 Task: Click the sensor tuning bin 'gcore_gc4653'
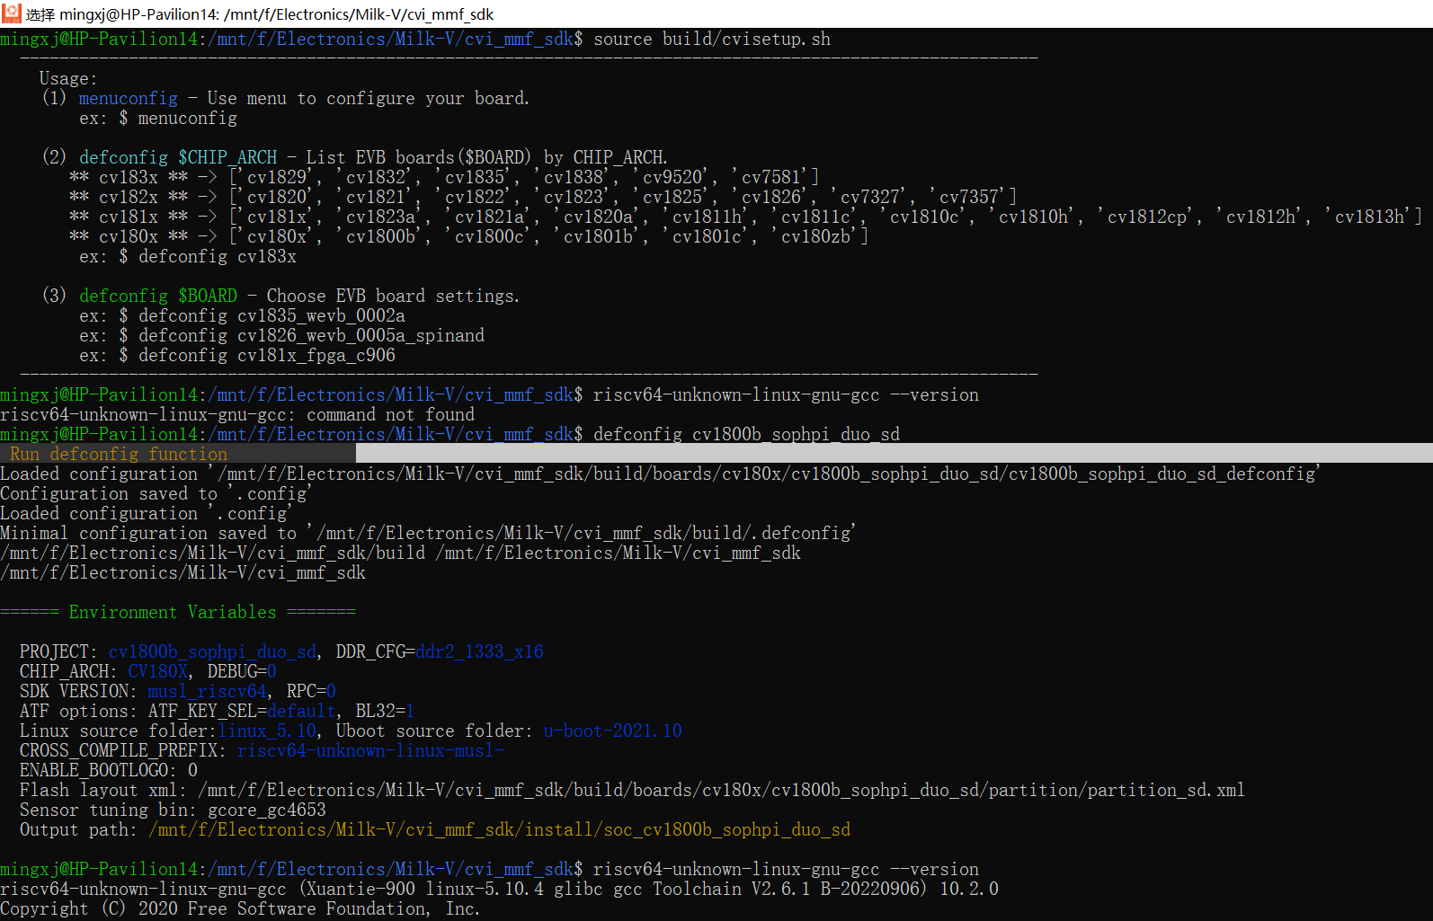(267, 810)
